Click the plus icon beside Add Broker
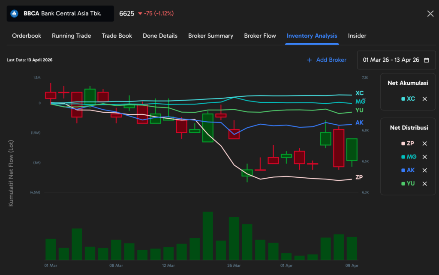Screen dimensions: 439x275 pyautogui.click(x=309, y=60)
